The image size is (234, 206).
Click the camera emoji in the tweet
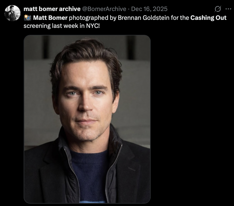click(27, 18)
